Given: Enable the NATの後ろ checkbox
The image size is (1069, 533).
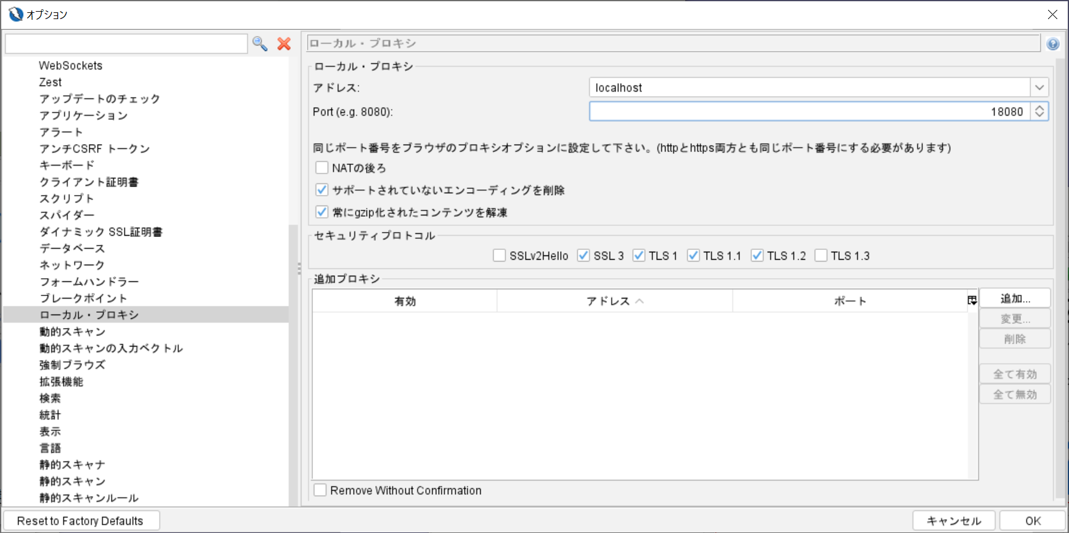Looking at the screenshot, I should pos(322,167).
